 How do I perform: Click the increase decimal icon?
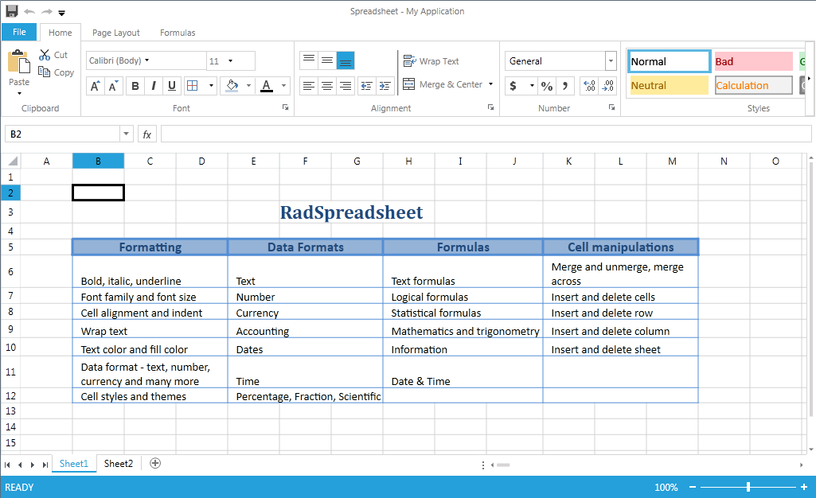(x=589, y=86)
